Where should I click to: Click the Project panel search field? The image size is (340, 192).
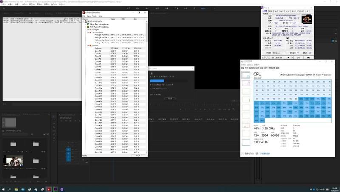coord(15,134)
